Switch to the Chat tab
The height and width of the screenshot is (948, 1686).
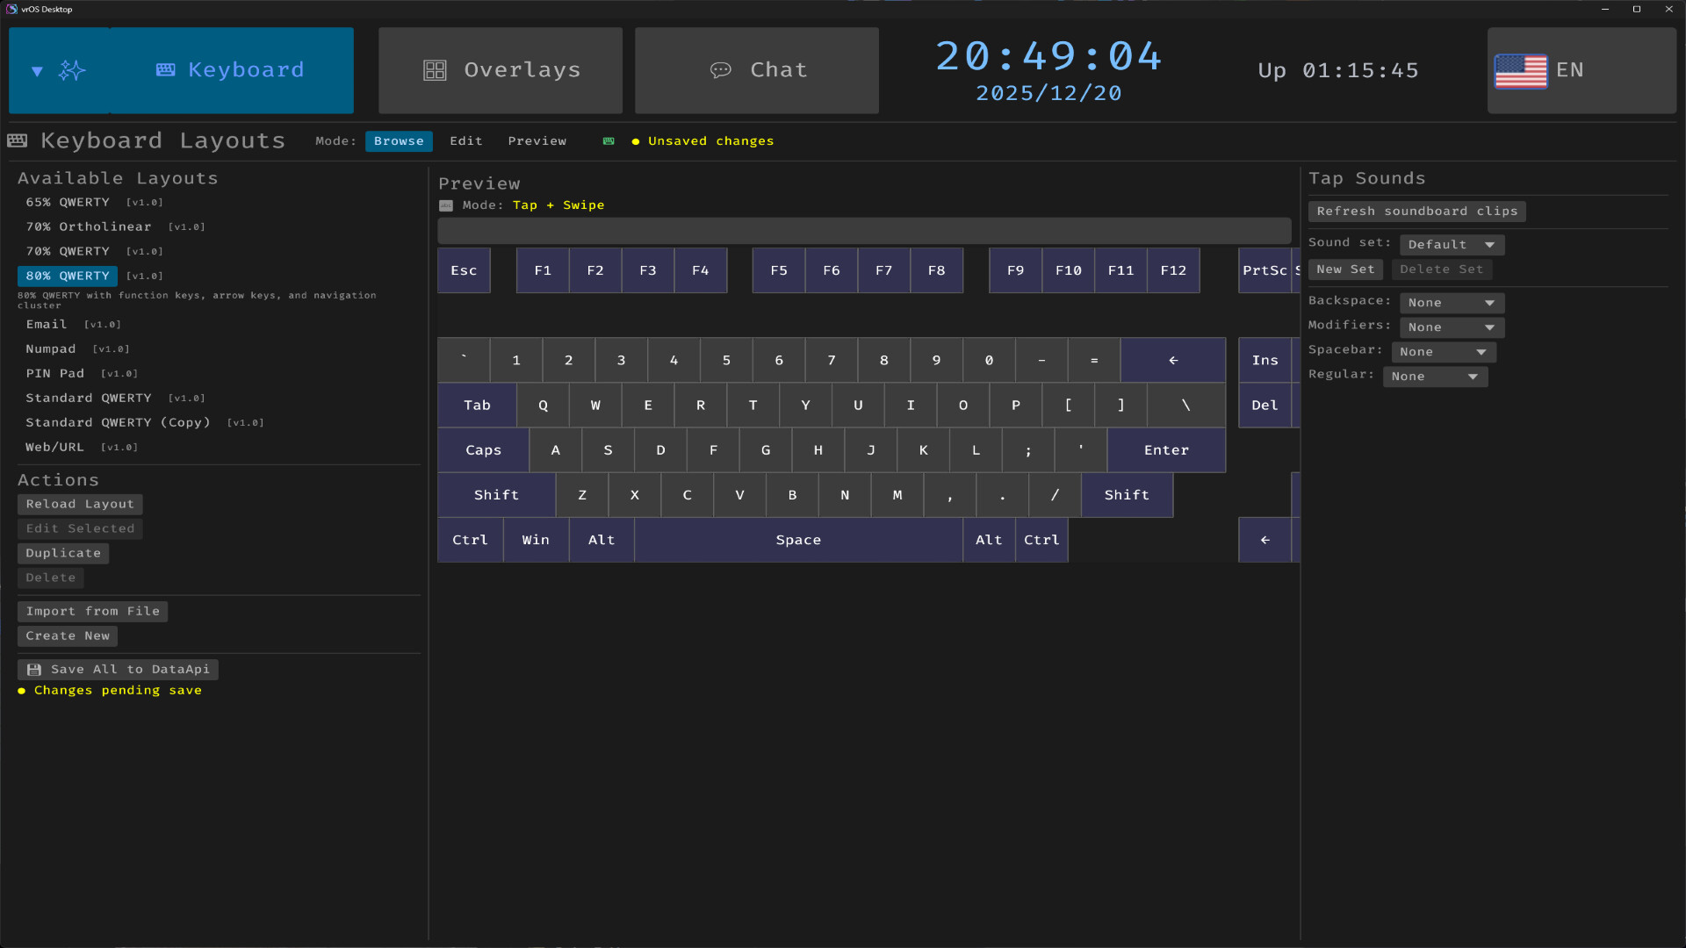[x=756, y=69]
